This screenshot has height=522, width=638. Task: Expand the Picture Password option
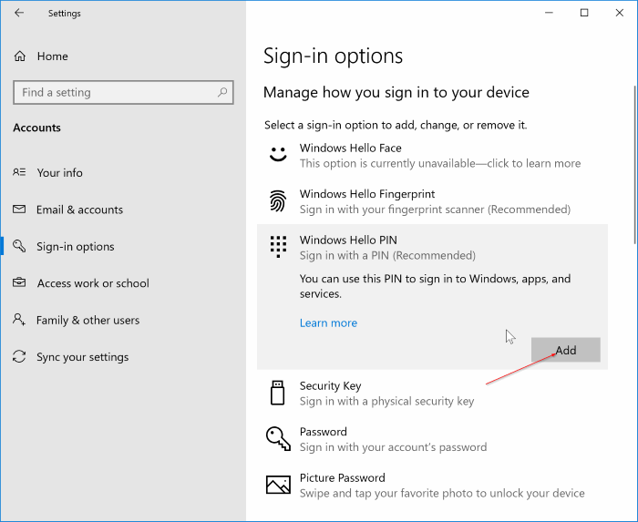tap(432, 485)
